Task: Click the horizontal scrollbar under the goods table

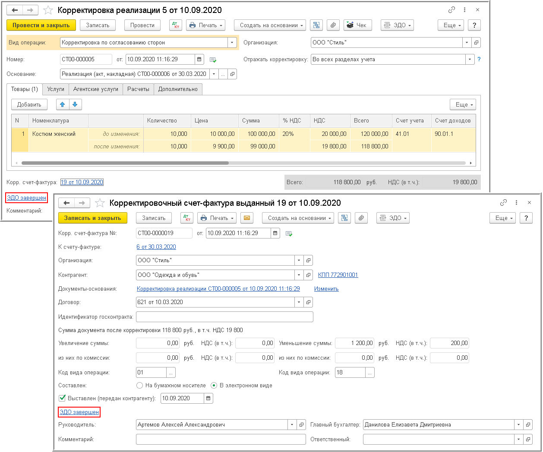Action: [125, 163]
